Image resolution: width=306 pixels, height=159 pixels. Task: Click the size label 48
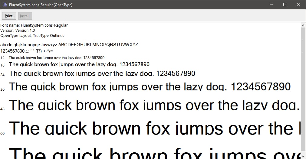[x=2, y=109]
